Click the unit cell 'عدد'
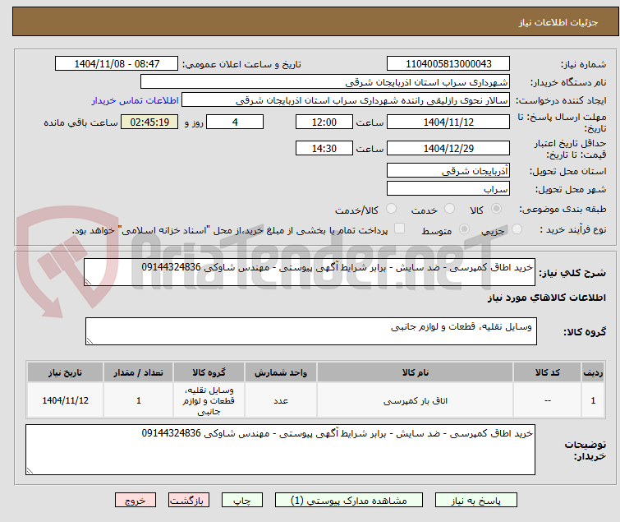This screenshot has width=620, height=522. pos(281,400)
